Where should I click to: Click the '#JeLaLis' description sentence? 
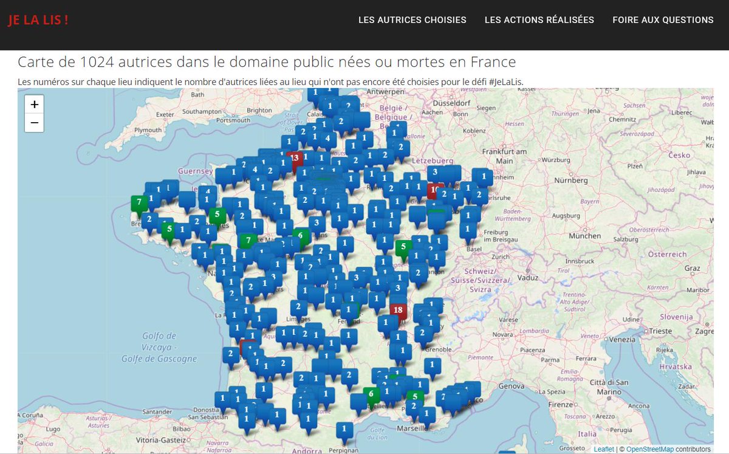coord(270,81)
